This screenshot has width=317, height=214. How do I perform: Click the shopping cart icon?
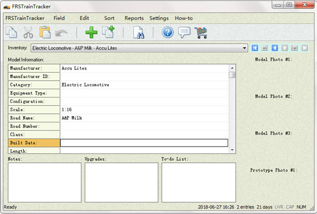[201, 33]
